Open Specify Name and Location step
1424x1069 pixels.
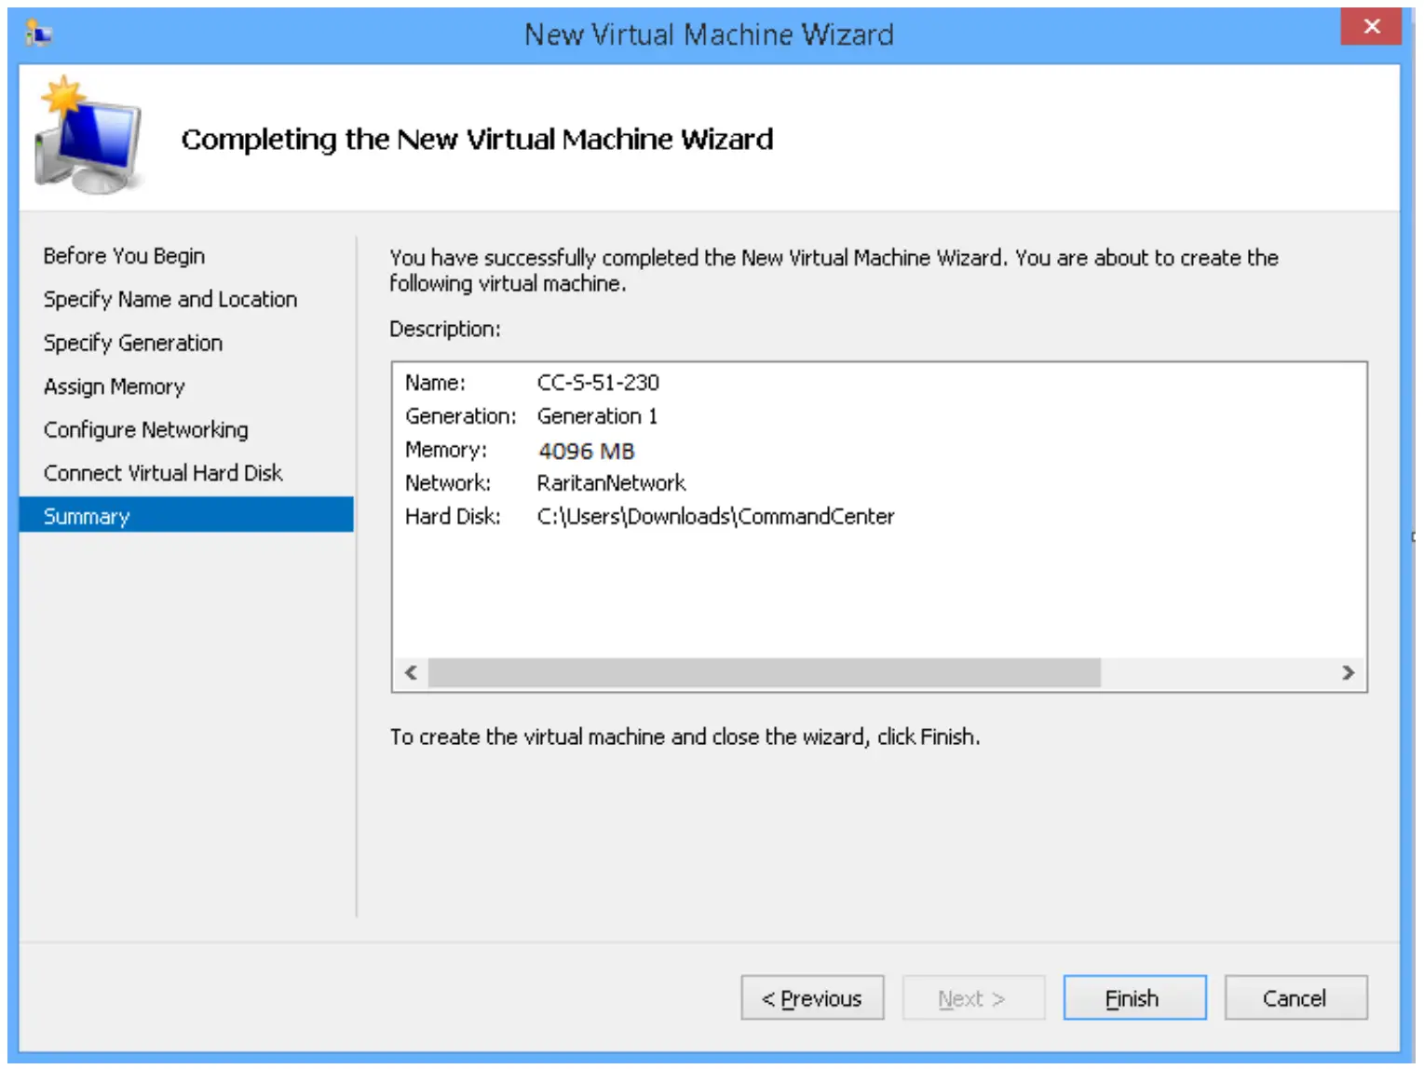tap(170, 300)
